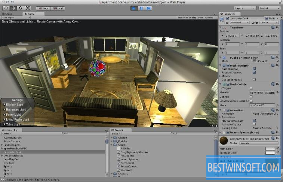Open the Gizmos menu

click(x=210, y=18)
